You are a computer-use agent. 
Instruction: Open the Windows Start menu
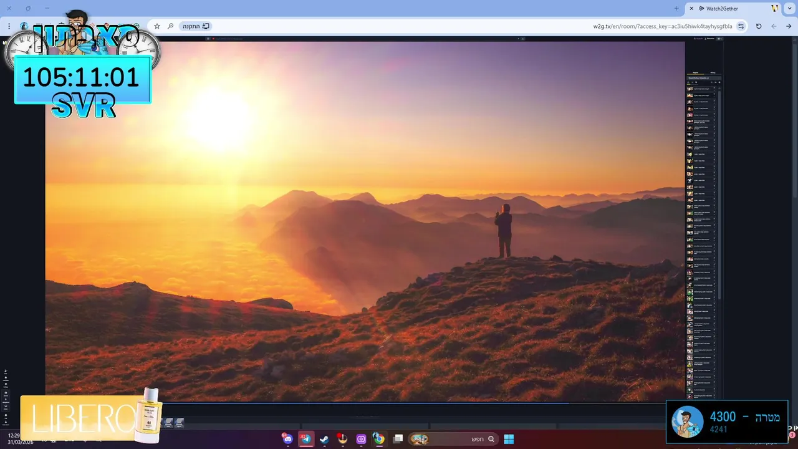click(x=509, y=439)
